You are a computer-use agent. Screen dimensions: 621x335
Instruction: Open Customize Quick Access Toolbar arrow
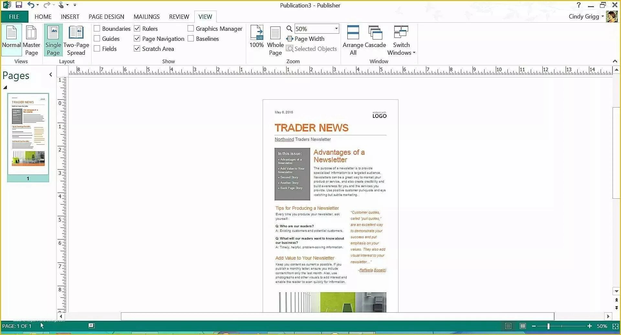[75, 5]
